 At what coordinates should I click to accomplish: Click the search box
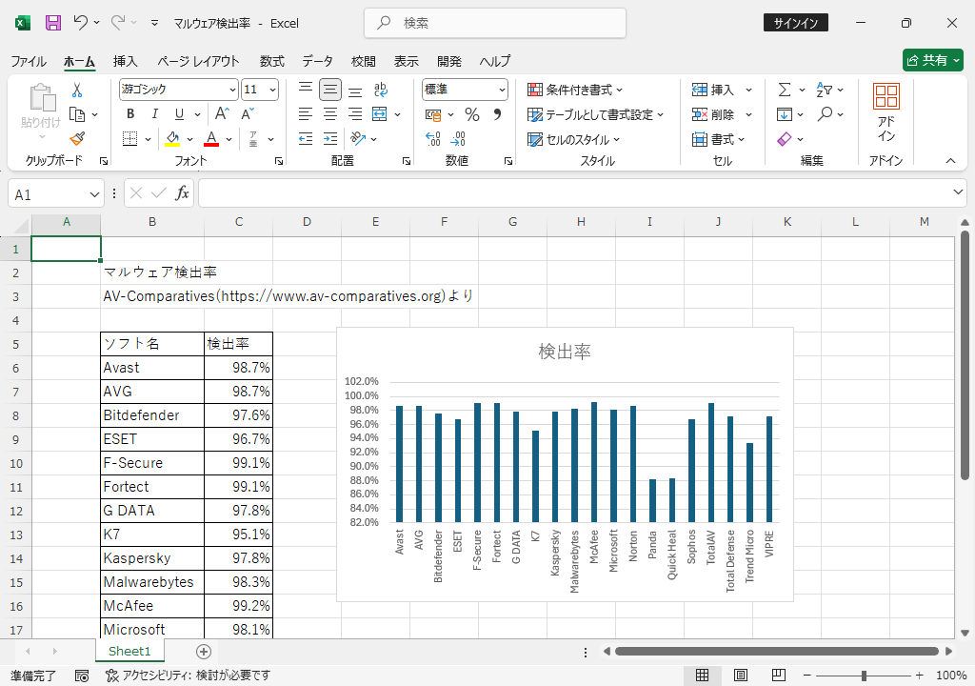point(495,23)
